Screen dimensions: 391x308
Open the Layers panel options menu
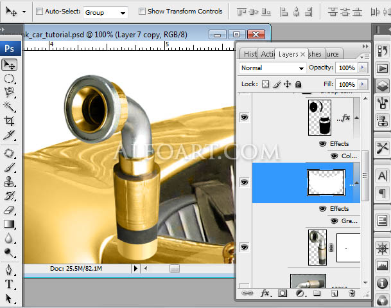(365, 57)
